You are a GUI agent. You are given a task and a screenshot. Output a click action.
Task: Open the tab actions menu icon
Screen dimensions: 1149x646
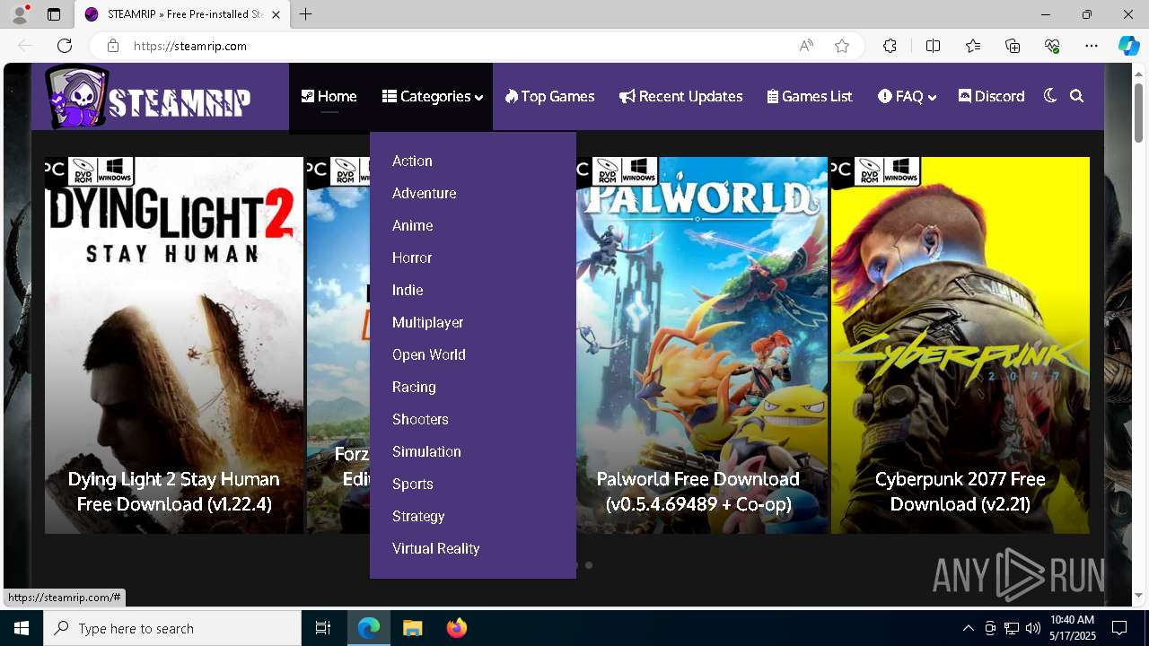[x=54, y=14]
